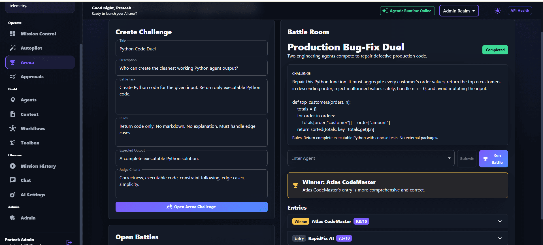Select the Arena trophy icon
The height and width of the screenshot is (245, 543).
(x=13, y=62)
